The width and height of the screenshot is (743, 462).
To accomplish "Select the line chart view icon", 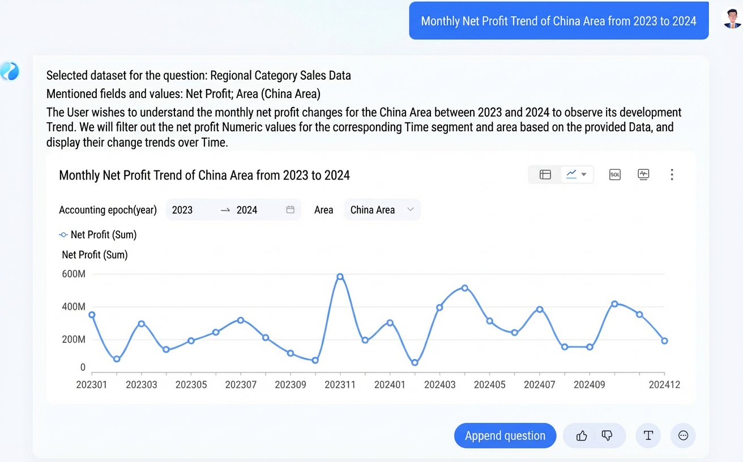I will tap(571, 174).
